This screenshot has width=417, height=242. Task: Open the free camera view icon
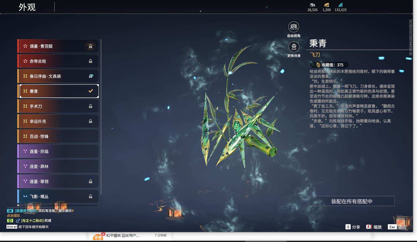pos(294,27)
